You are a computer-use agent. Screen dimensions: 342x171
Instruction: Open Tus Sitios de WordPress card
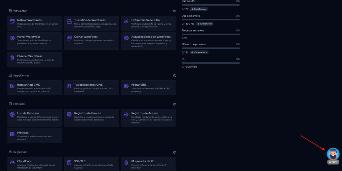92,23
